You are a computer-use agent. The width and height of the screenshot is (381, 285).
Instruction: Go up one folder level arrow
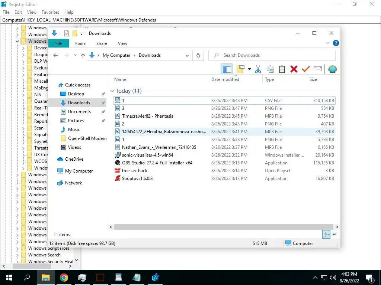pyautogui.click(x=83, y=56)
